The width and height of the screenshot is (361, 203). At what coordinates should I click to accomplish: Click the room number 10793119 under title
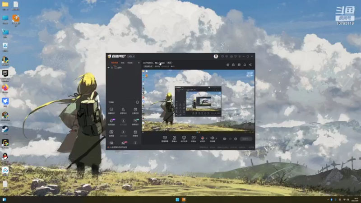165,66
